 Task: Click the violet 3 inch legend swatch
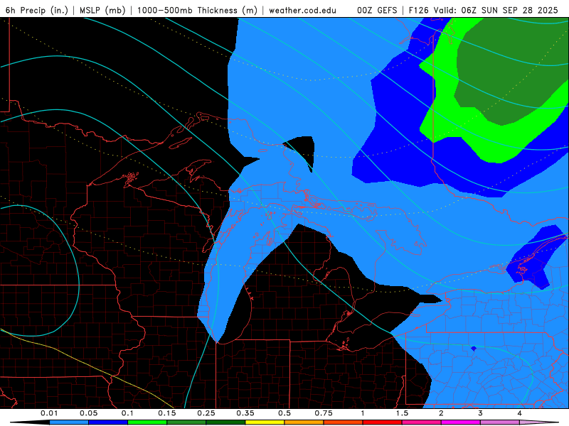[500, 422]
